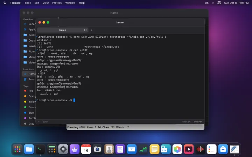Open the View menu
This screenshot has height=157, width=252.
pos(45,3)
